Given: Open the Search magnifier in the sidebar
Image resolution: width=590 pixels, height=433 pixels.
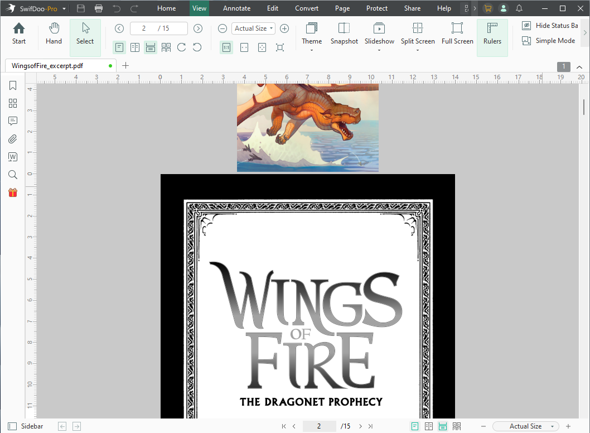Looking at the screenshot, I should tap(13, 174).
